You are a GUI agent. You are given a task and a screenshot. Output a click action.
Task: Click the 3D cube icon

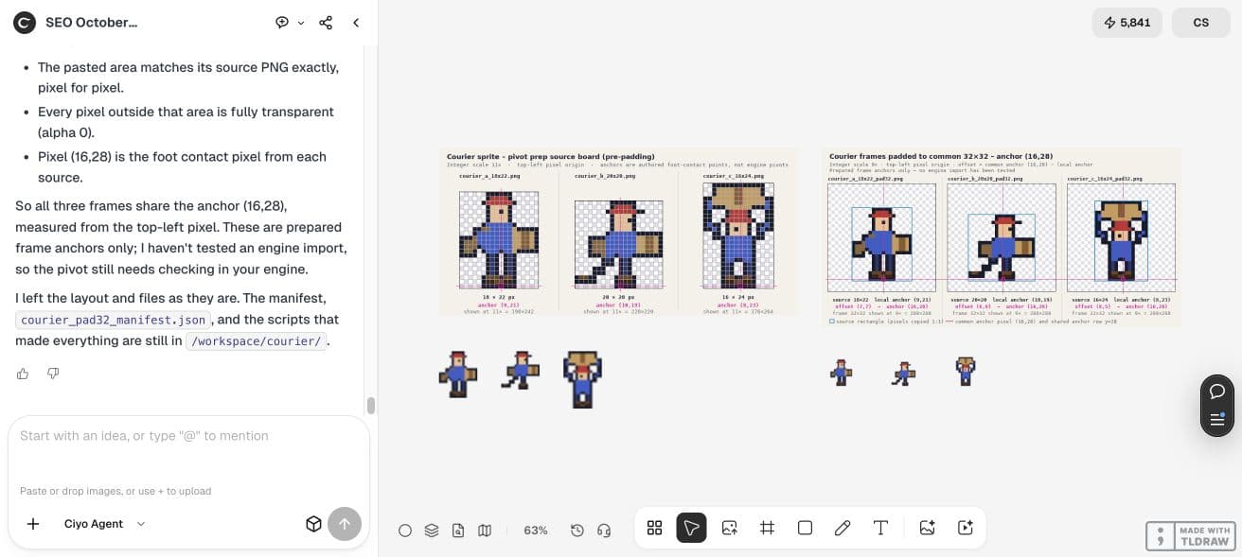[313, 524]
